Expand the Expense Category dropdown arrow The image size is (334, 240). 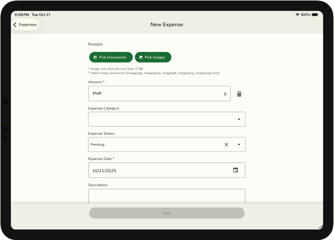[x=239, y=119]
